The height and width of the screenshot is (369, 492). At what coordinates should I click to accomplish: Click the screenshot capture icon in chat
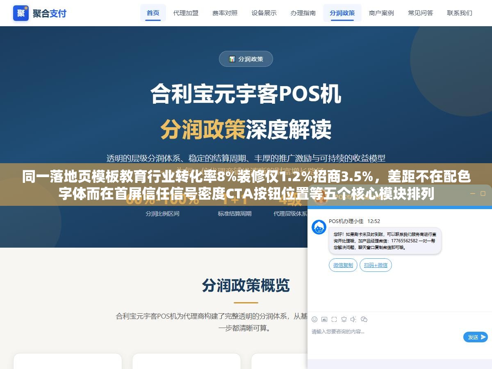point(334,319)
